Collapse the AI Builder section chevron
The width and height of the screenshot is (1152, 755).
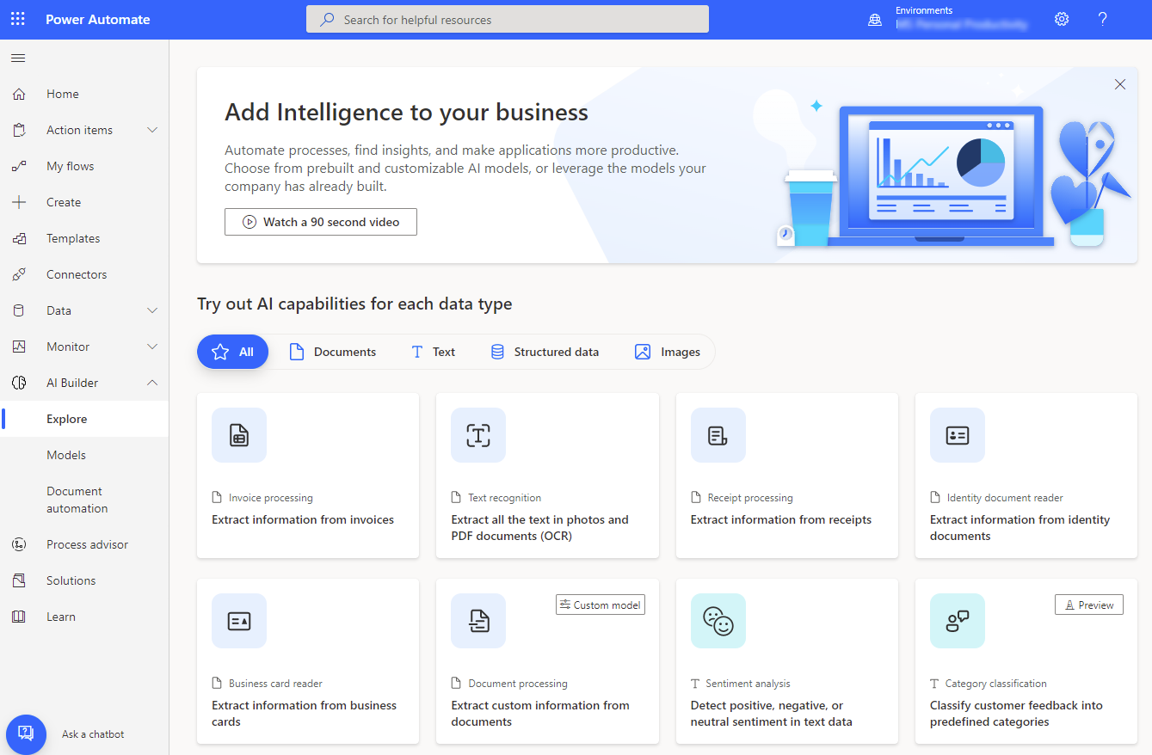[x=152, y=383]
